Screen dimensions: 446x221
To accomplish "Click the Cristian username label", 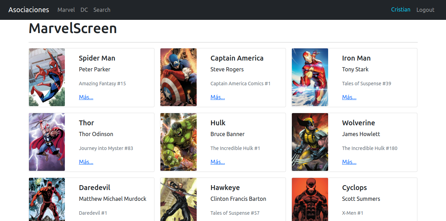I will click(401, 10).
